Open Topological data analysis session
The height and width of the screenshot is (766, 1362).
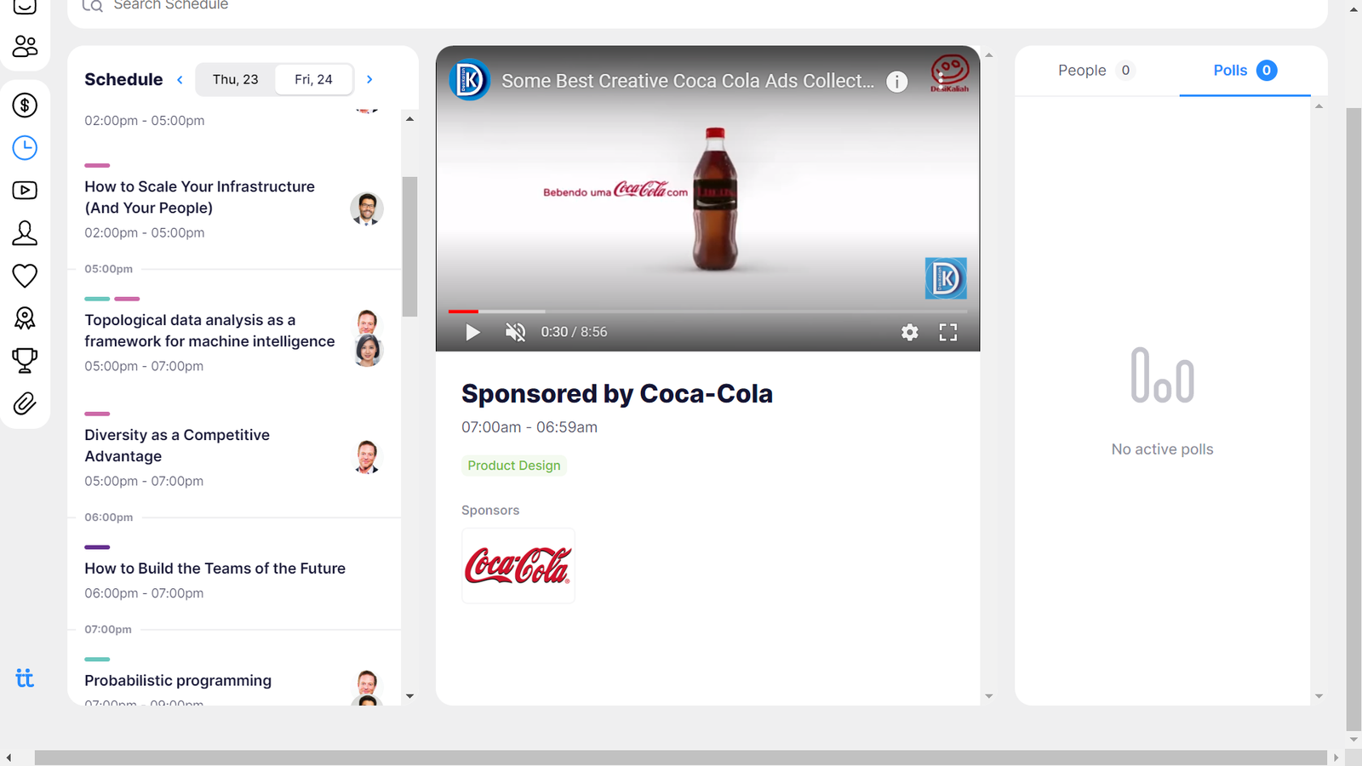[234, 336]
